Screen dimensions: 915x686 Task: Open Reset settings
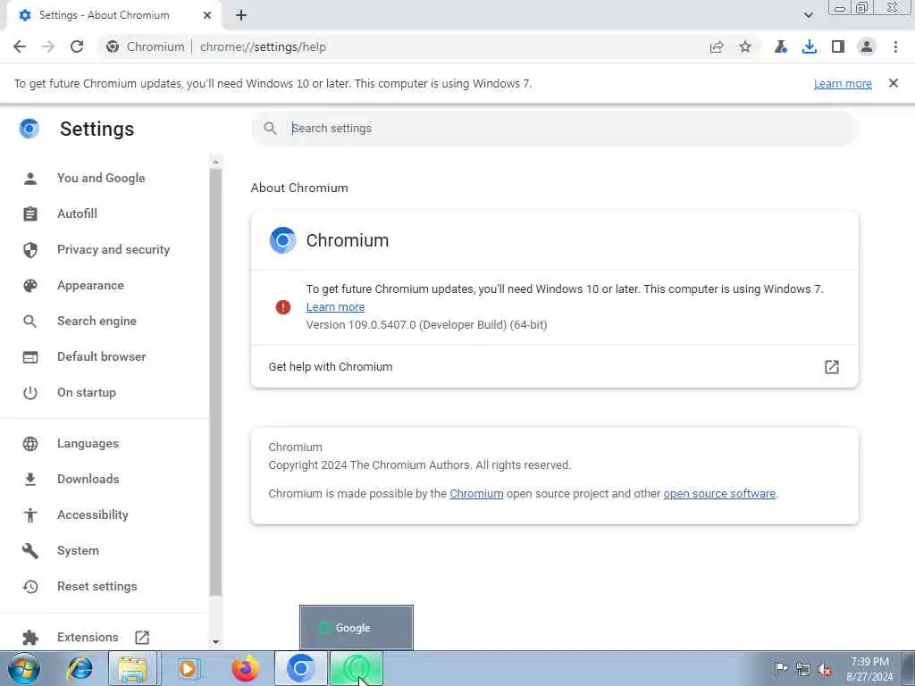pos(97,586)
